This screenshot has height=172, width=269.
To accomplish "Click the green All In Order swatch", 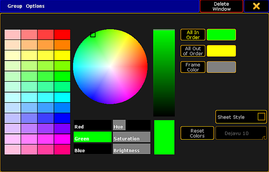I will [x=221, y=35].
